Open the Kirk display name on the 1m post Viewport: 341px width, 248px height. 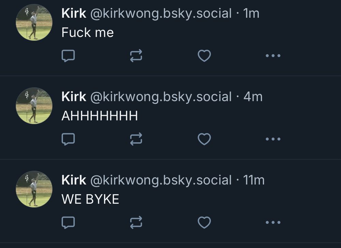tap(74, 13)
